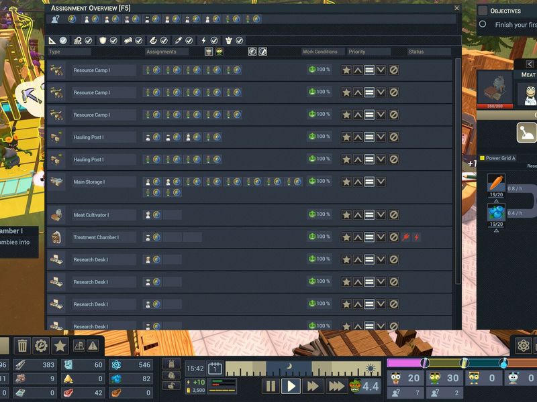Toggle the checkmark next to the syringe filter
537x402 pixels.
[x=189, y=41]
